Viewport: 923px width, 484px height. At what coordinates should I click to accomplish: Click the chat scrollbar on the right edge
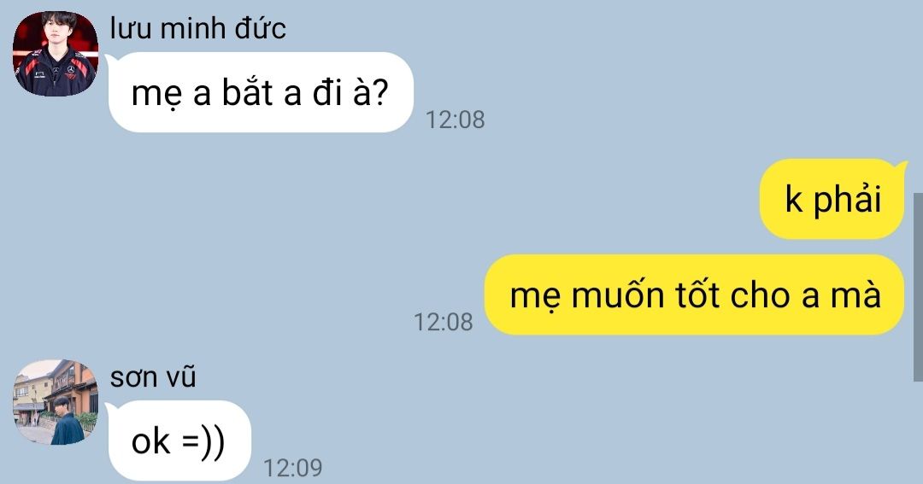tap(918, 287)
